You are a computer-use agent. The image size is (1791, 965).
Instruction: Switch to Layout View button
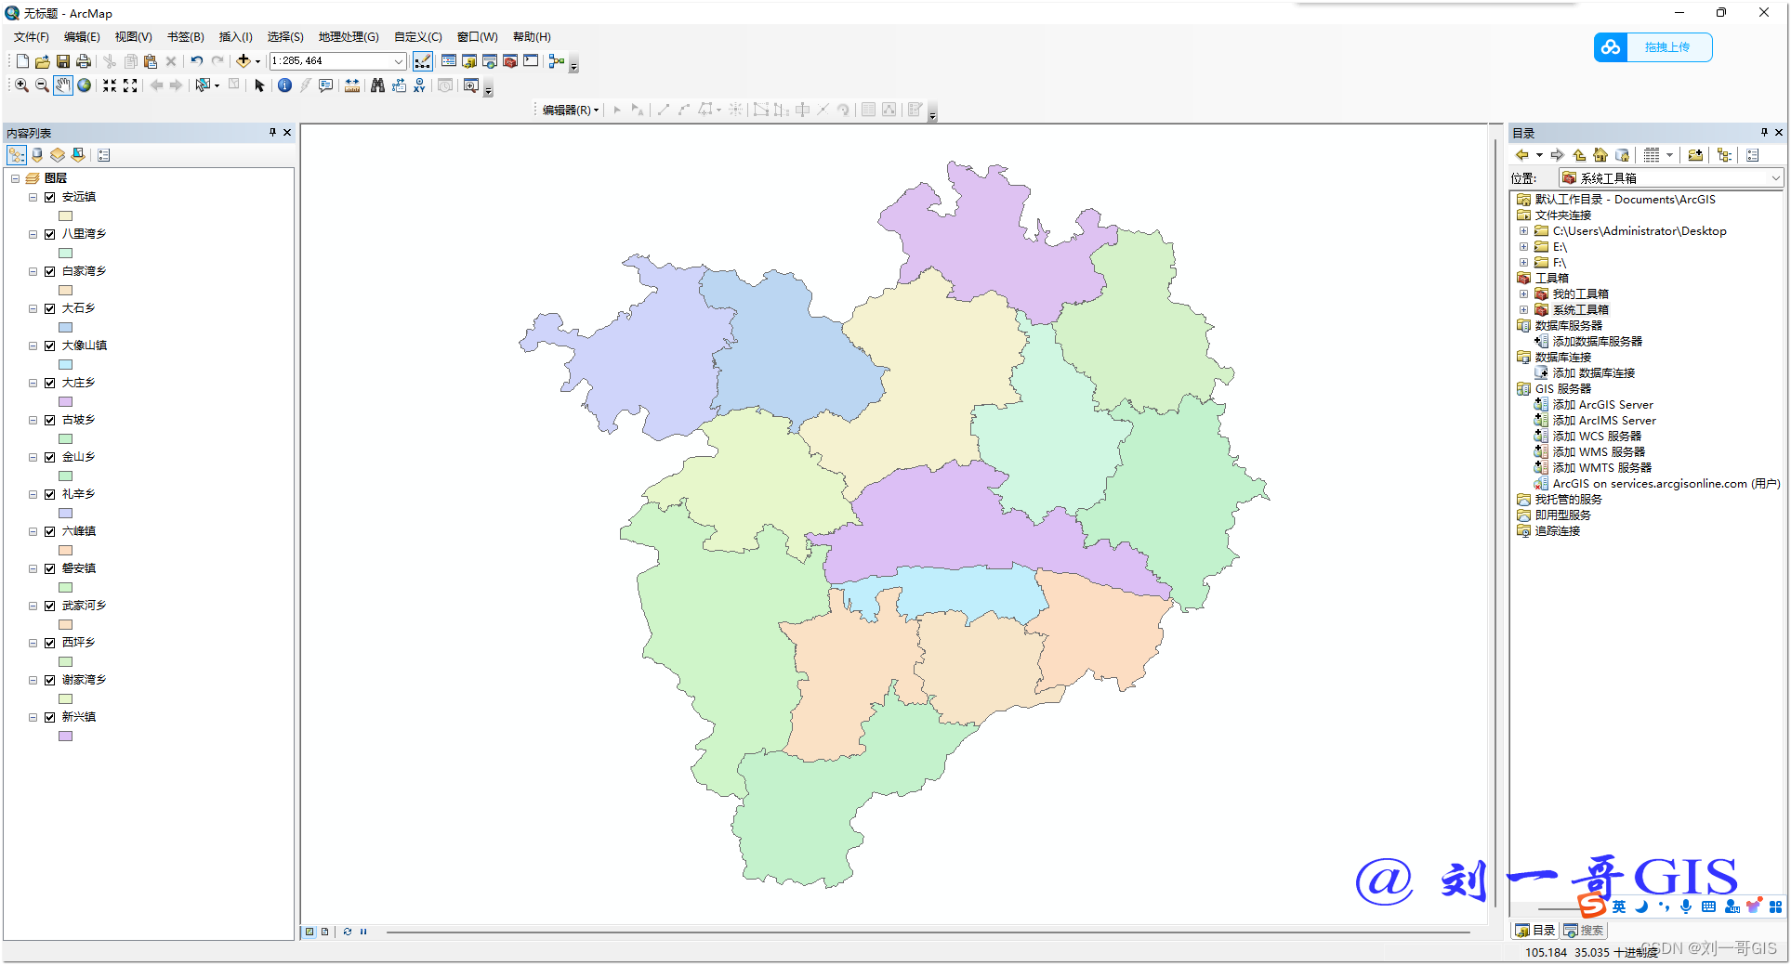324,932
